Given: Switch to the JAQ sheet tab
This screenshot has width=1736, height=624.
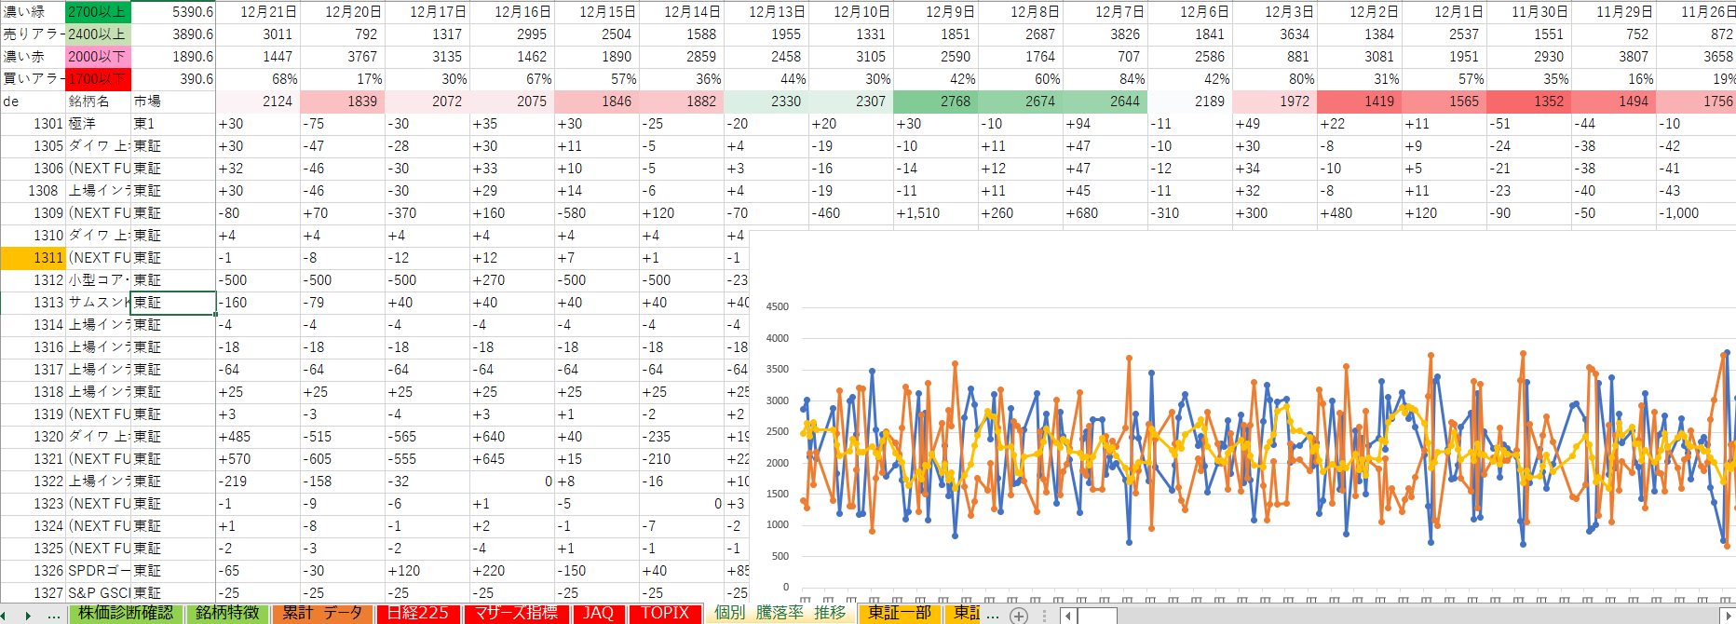Looking at the screenshot, I should click(598, 613).
